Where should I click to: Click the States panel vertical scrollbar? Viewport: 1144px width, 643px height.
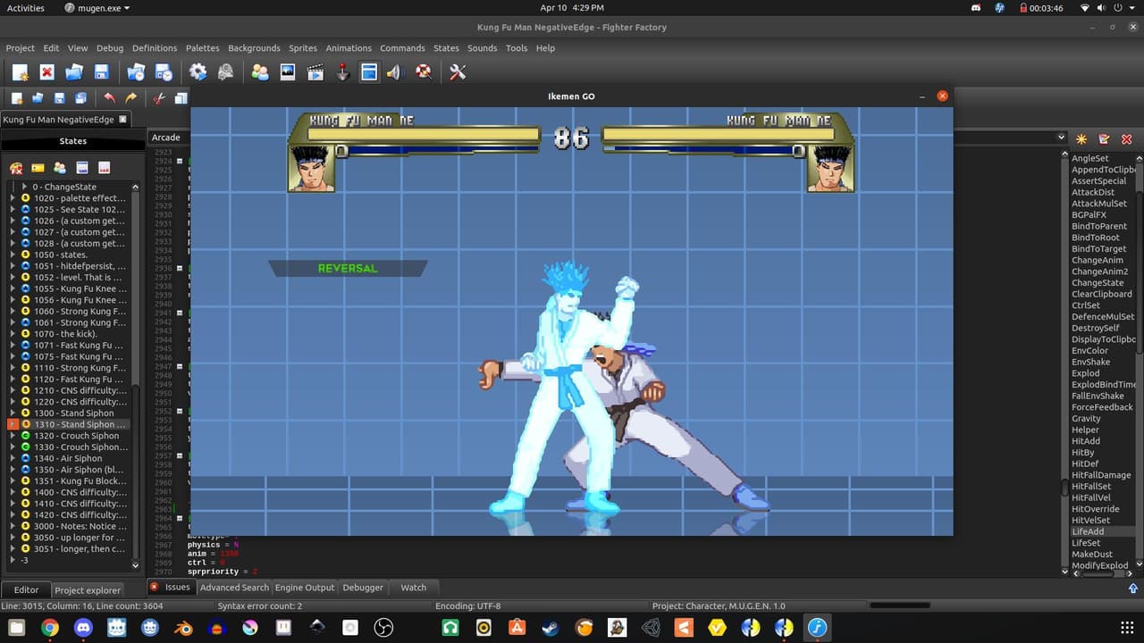(x=136, y=375)
